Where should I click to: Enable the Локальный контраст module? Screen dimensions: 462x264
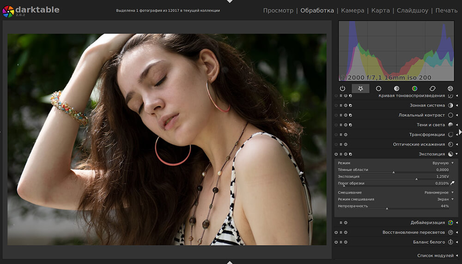coord(336,115)
